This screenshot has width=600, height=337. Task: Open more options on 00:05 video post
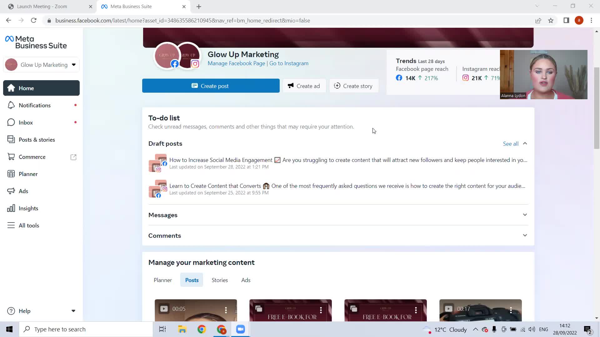(x=226, y=310)
